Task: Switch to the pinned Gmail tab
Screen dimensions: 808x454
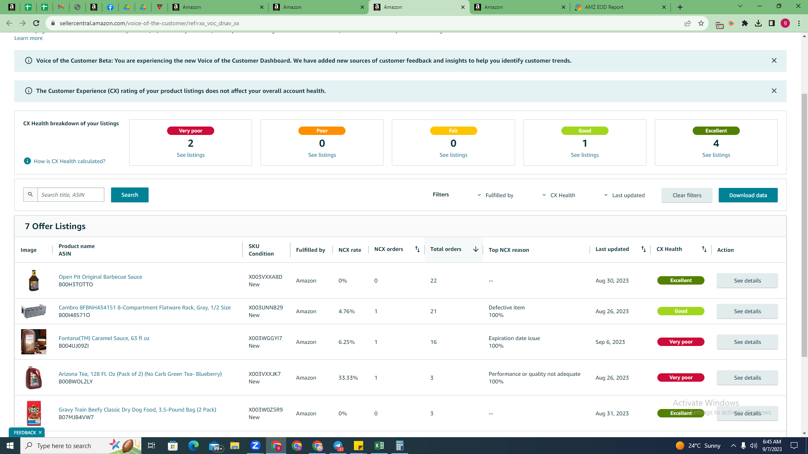Action: [61, 7]
